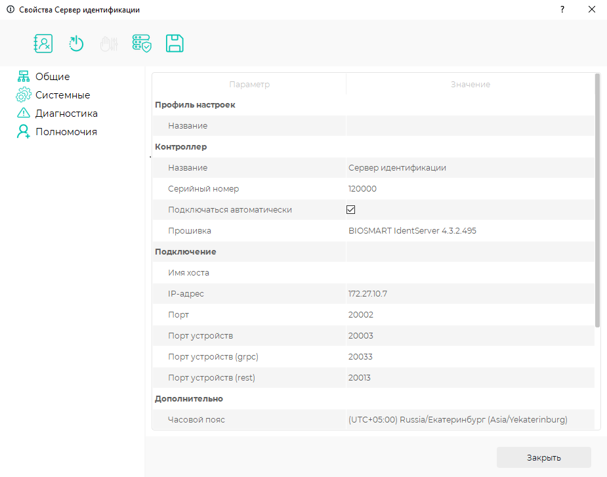The image size is (607, 477).
Task: Click the server security shield icon
Action: coord(142,43)
